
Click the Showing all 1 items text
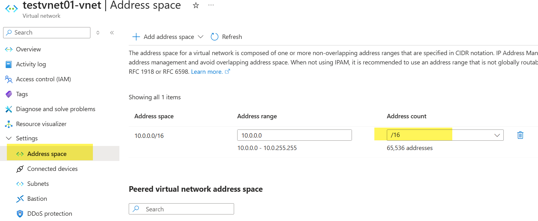(155, 97)
